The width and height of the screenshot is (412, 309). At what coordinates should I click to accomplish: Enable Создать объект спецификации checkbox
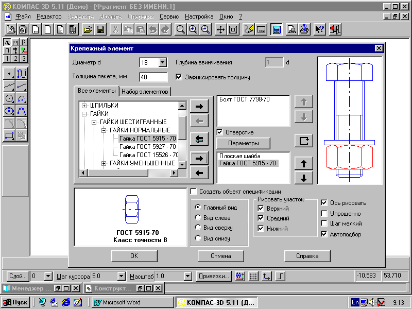[193, 191]
